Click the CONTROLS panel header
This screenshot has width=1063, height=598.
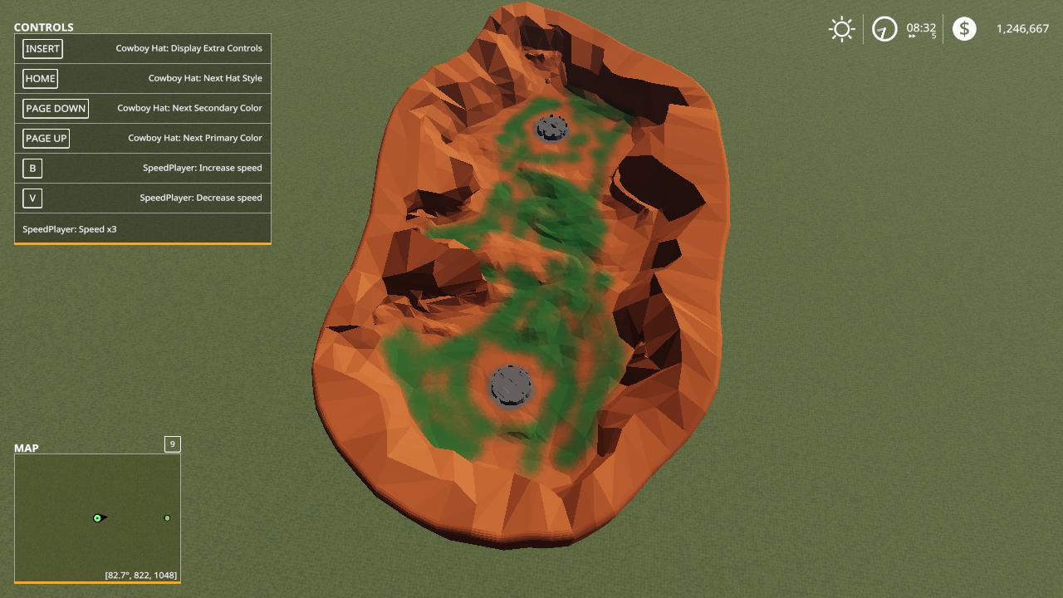[44, 27]
